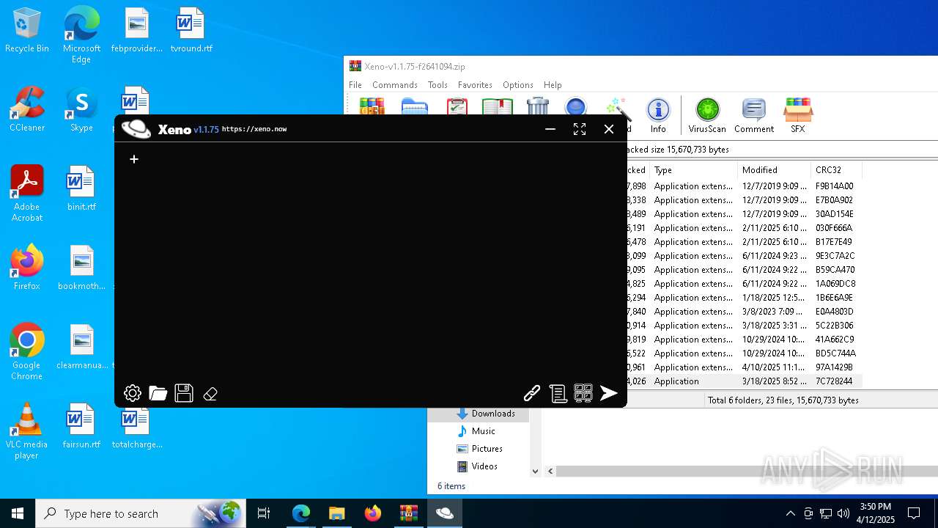Clear the editor using Xeno eraser icon
Viewport: 938px width, 528px height.
coord(210,394)
